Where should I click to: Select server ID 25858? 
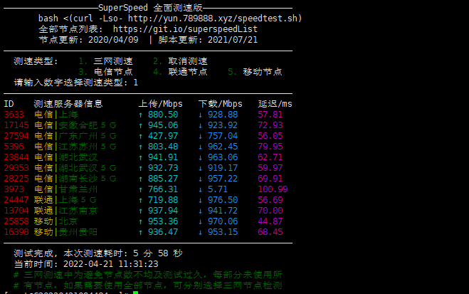tap(16, 221)
